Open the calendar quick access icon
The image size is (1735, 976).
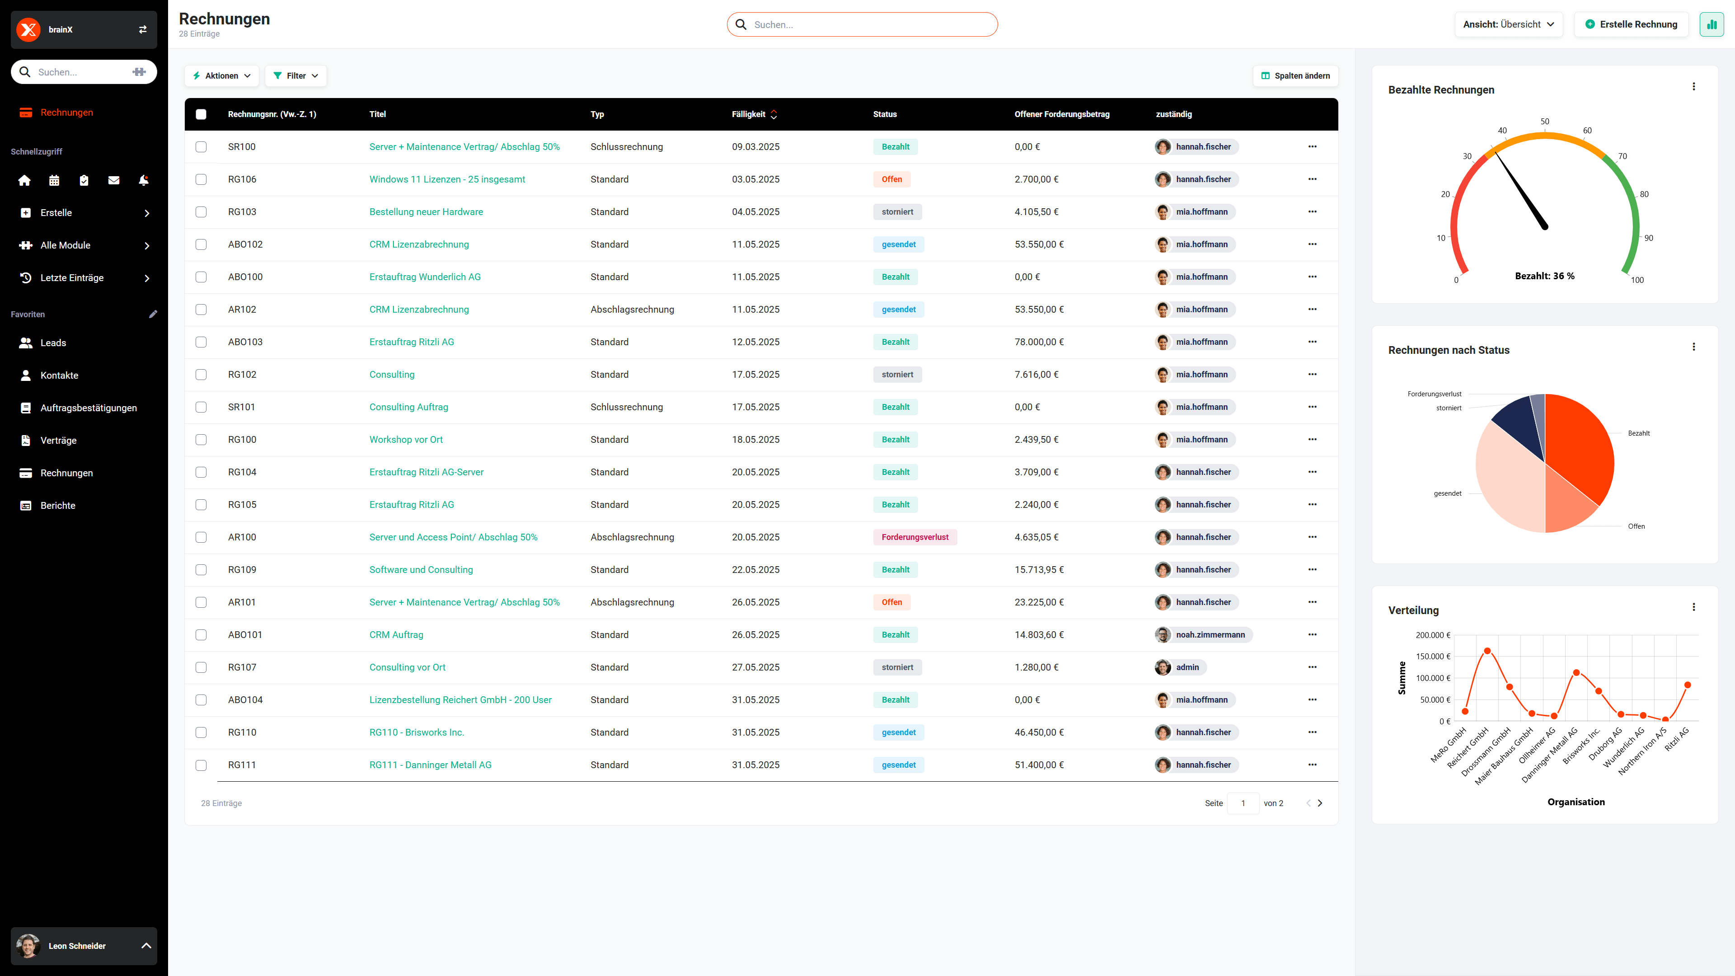point(55,181)
